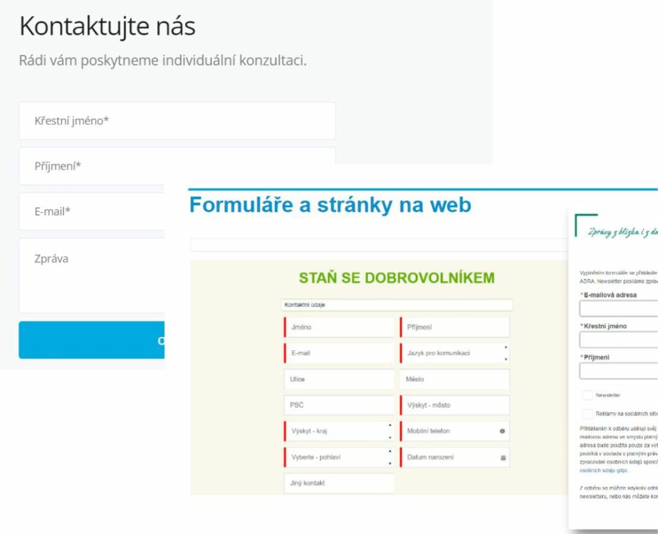Click the info icon in Mobilní telefon
The width and height of the screenshot is (658, 534).
(503, 431)
